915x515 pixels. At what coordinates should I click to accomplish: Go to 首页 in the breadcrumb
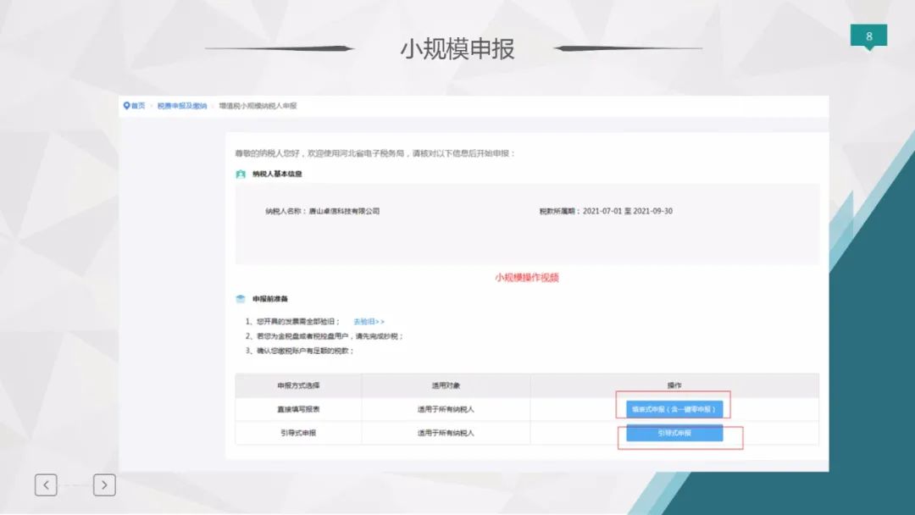[138, 106]
